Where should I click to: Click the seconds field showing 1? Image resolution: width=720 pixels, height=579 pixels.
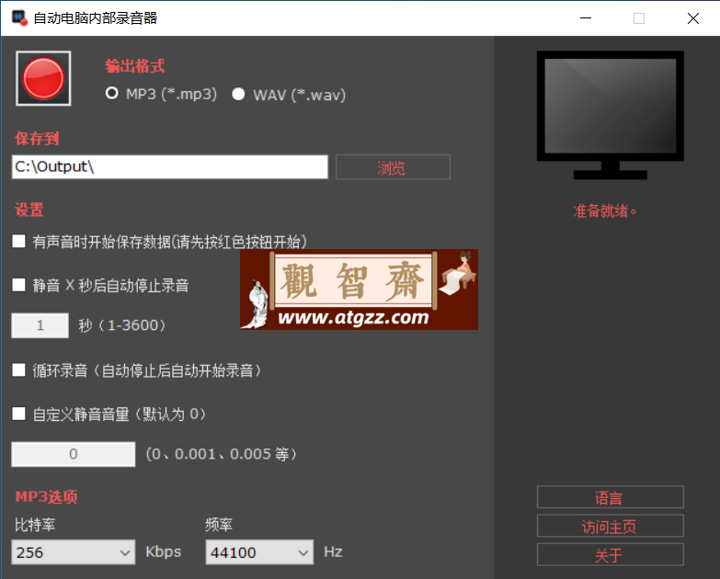click(x=40, y=325)
